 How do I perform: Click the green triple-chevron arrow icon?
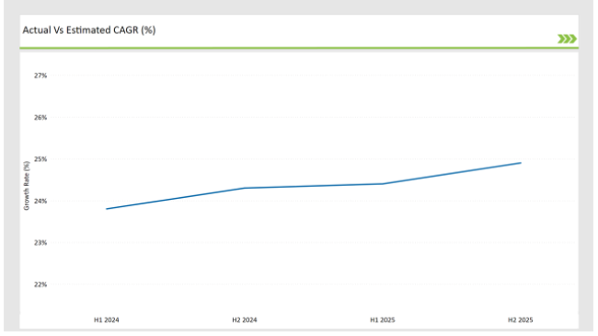[567, 39]
